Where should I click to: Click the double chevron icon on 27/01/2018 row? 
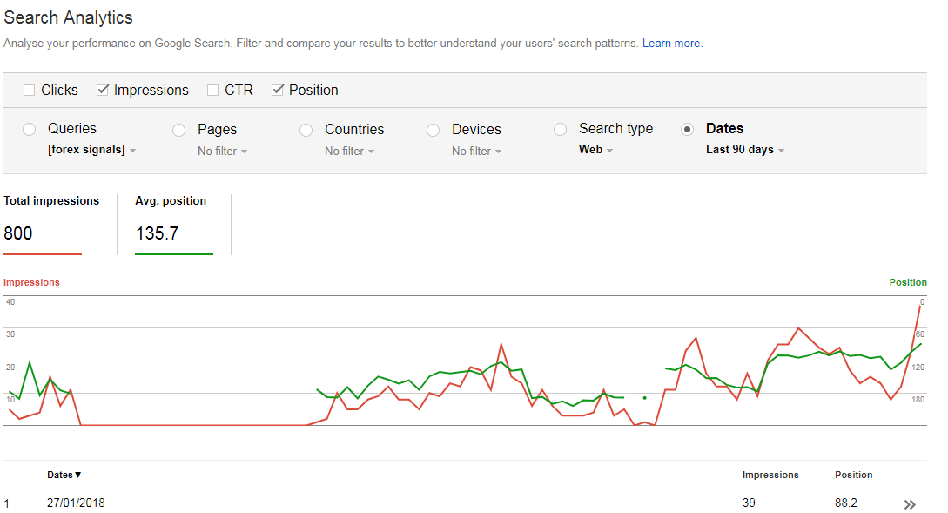pyautogui.click(x=910, y=504)
